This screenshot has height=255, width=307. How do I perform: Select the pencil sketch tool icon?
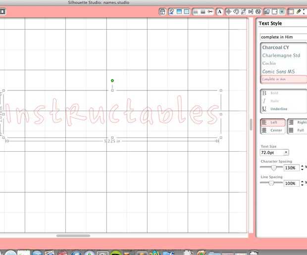299,11
